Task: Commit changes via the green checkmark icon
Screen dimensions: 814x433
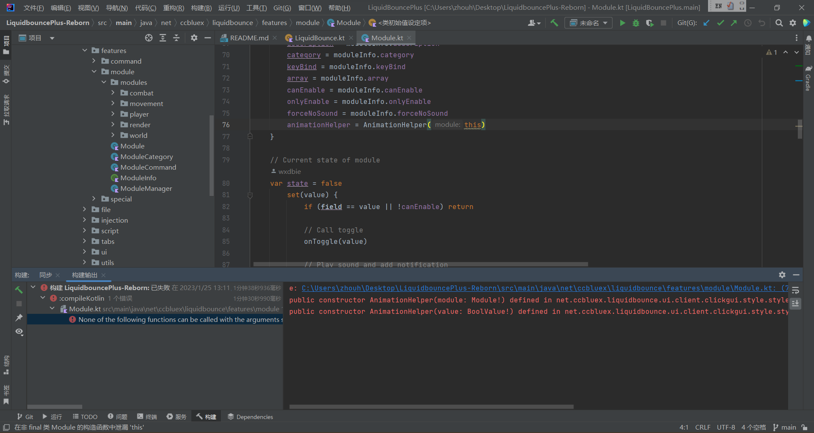Action: (720, 23)
